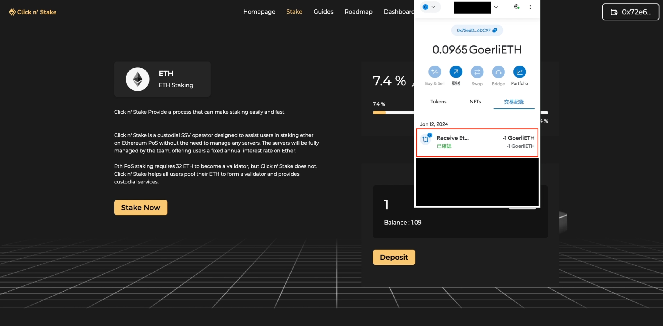The image size is (663, 326).
Task: Click the Swap icon in wallet
Action: (477, 72)
